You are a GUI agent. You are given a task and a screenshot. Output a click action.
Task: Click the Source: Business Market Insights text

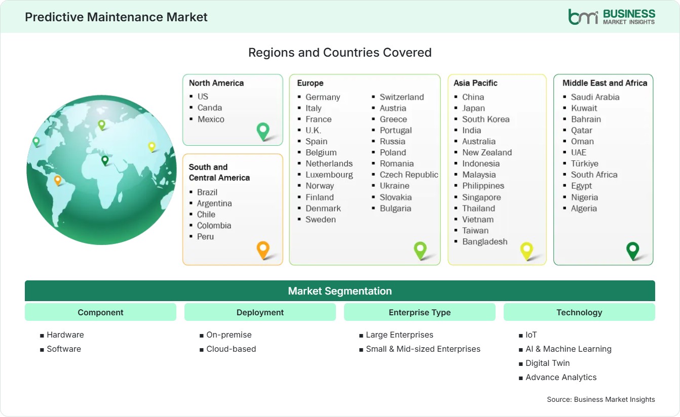click(x=601, y=399)
